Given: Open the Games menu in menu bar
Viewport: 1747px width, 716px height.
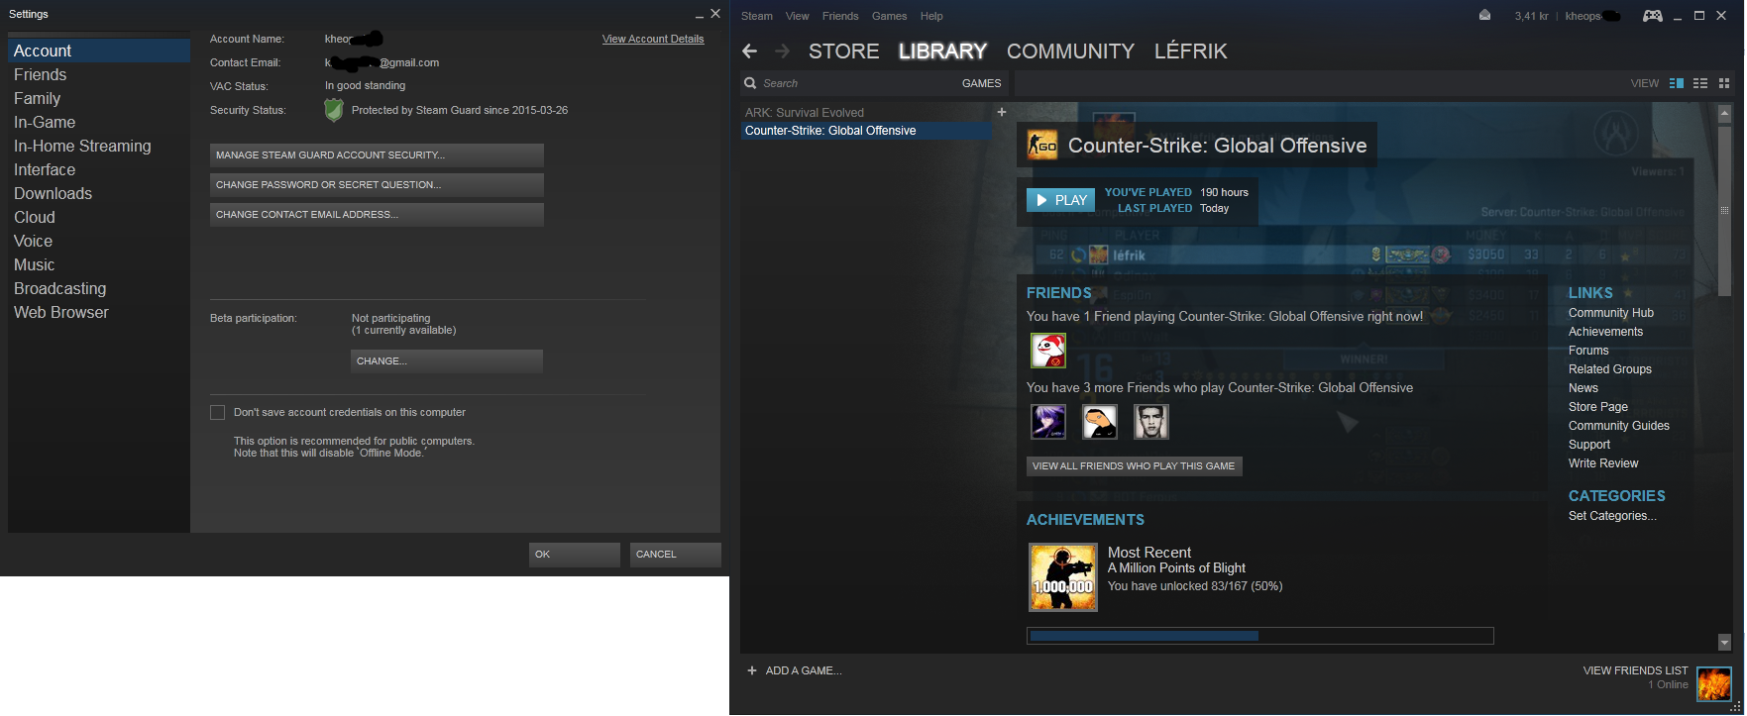Looking at the screenshot, I should [890, 16].
